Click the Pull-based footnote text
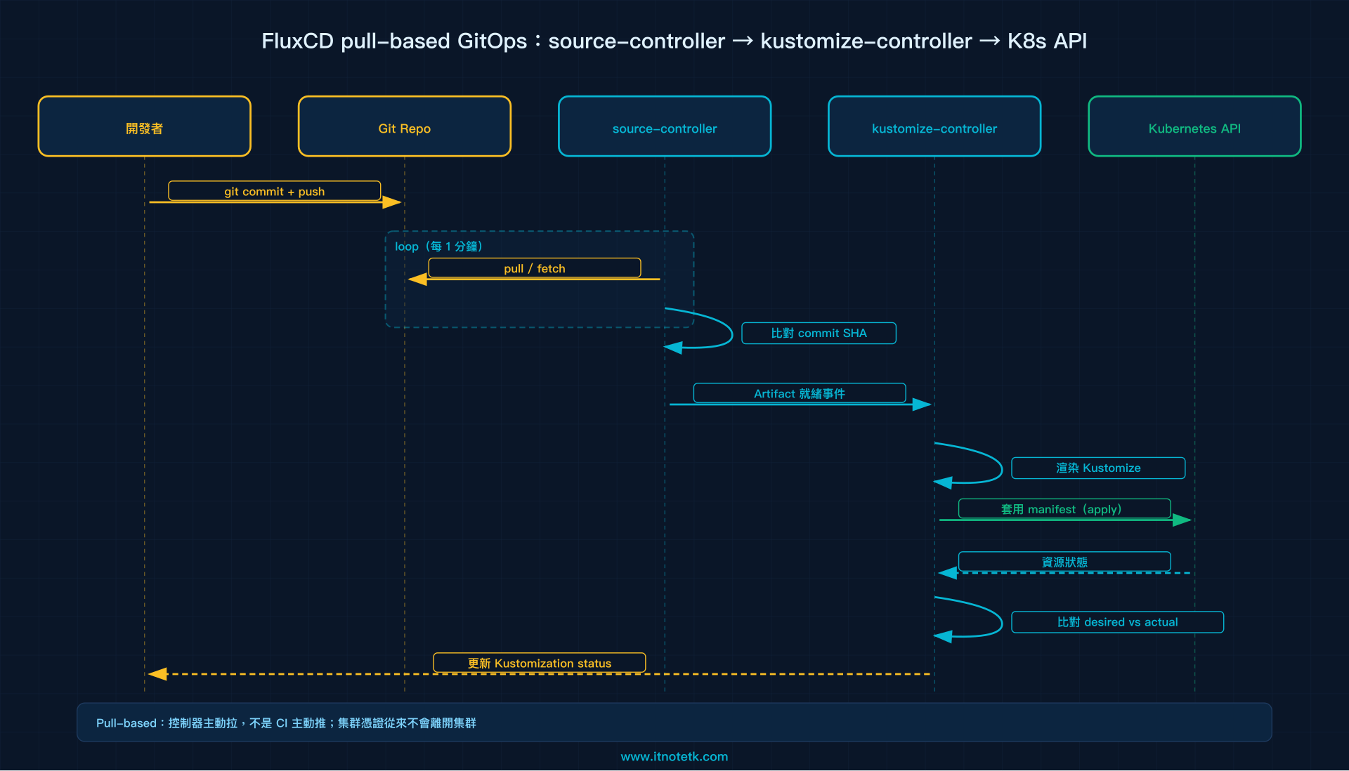This screenshot has width=1349, height=771. (286, 723)
